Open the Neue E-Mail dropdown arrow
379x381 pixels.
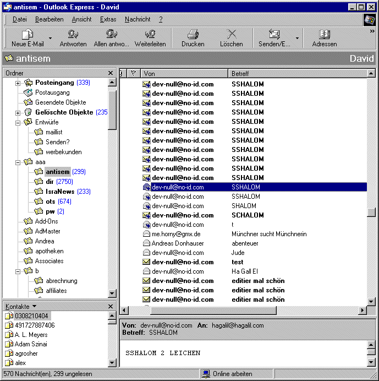point(50,39)
